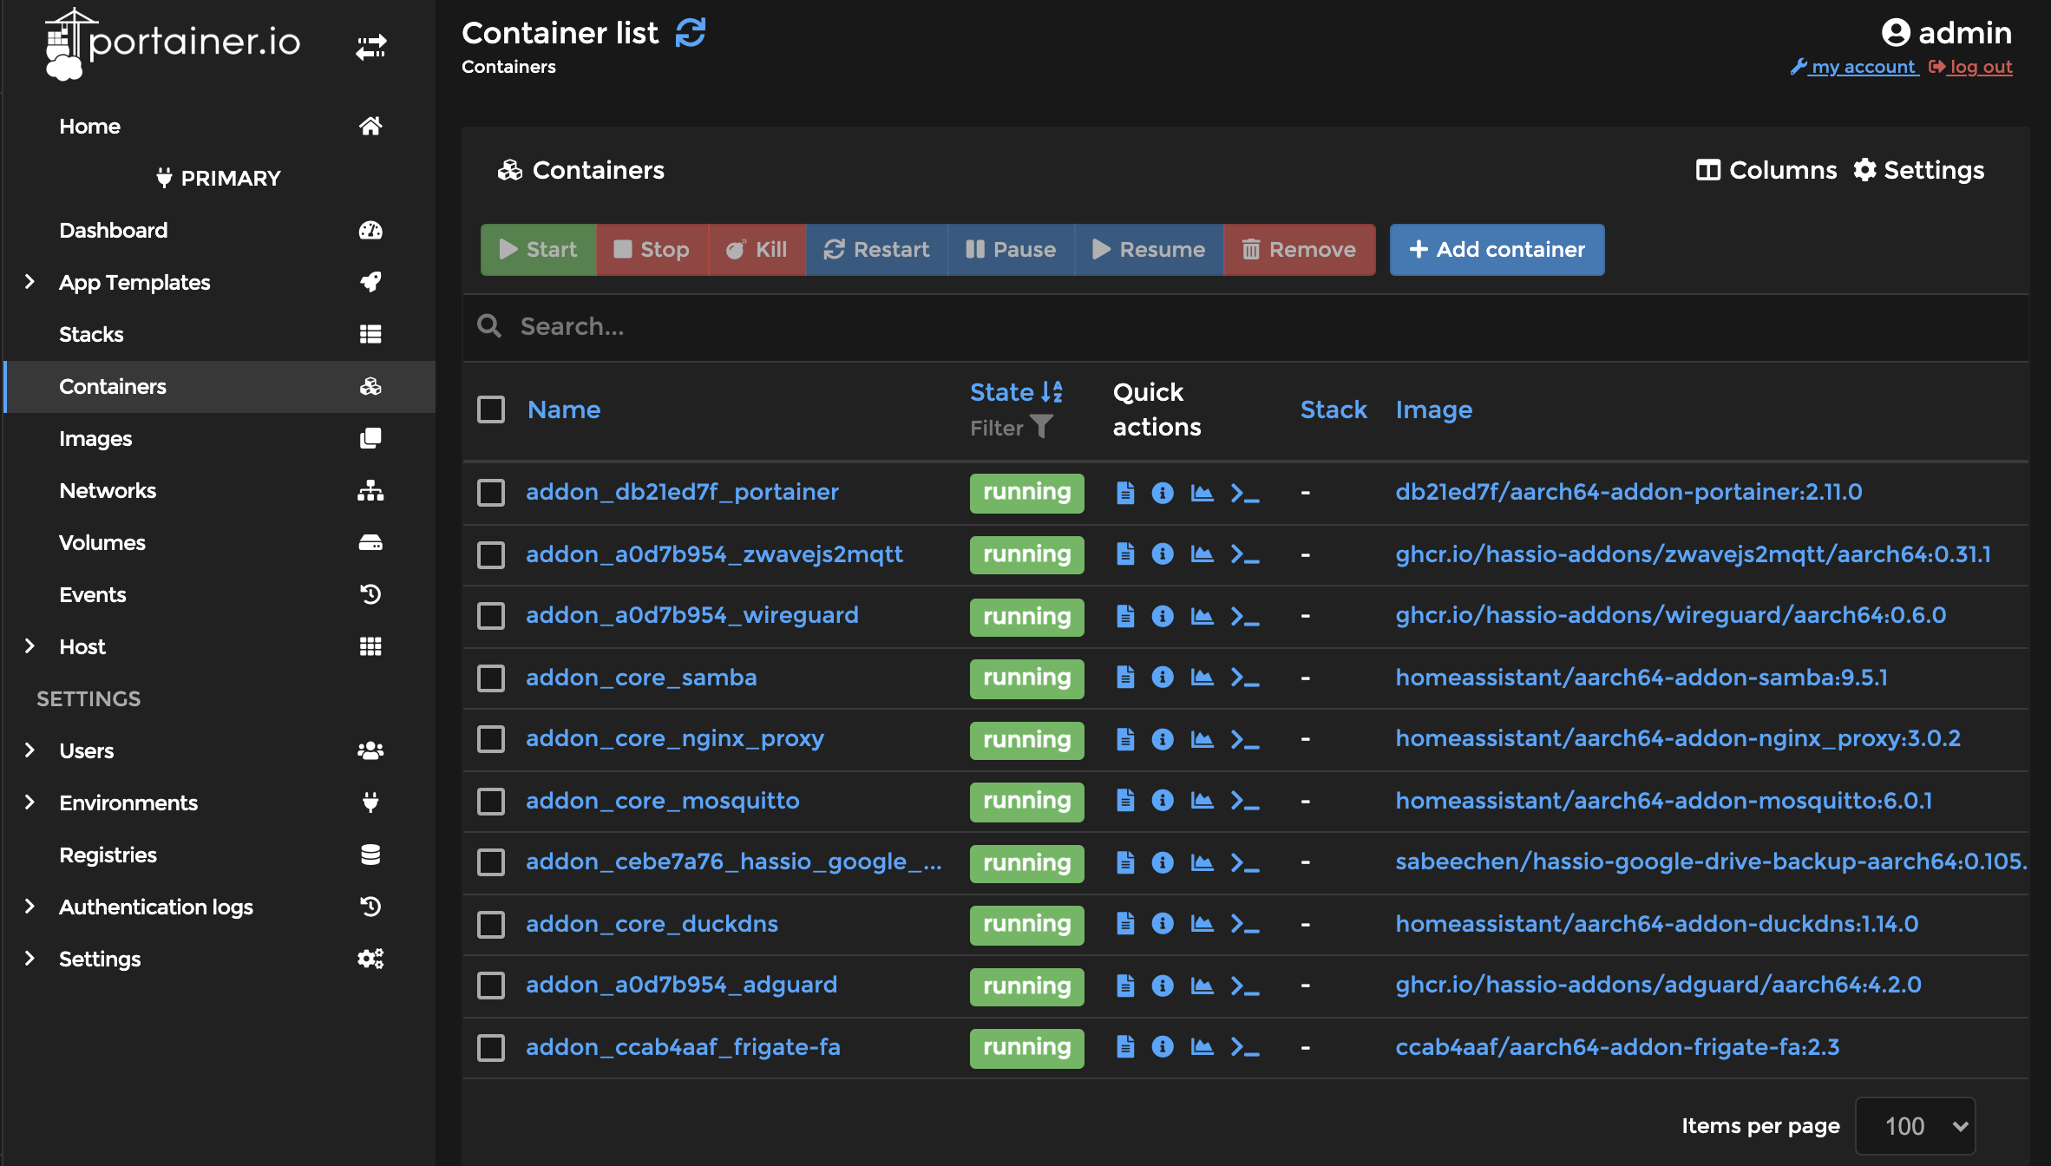This screenshot has width=2051, height=1166.
Task: Open the admin user account icon
Action: point(1895,33)
